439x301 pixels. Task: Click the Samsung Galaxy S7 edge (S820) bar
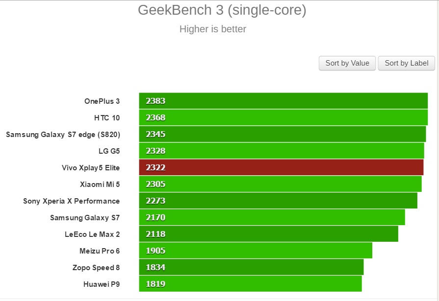280,134
